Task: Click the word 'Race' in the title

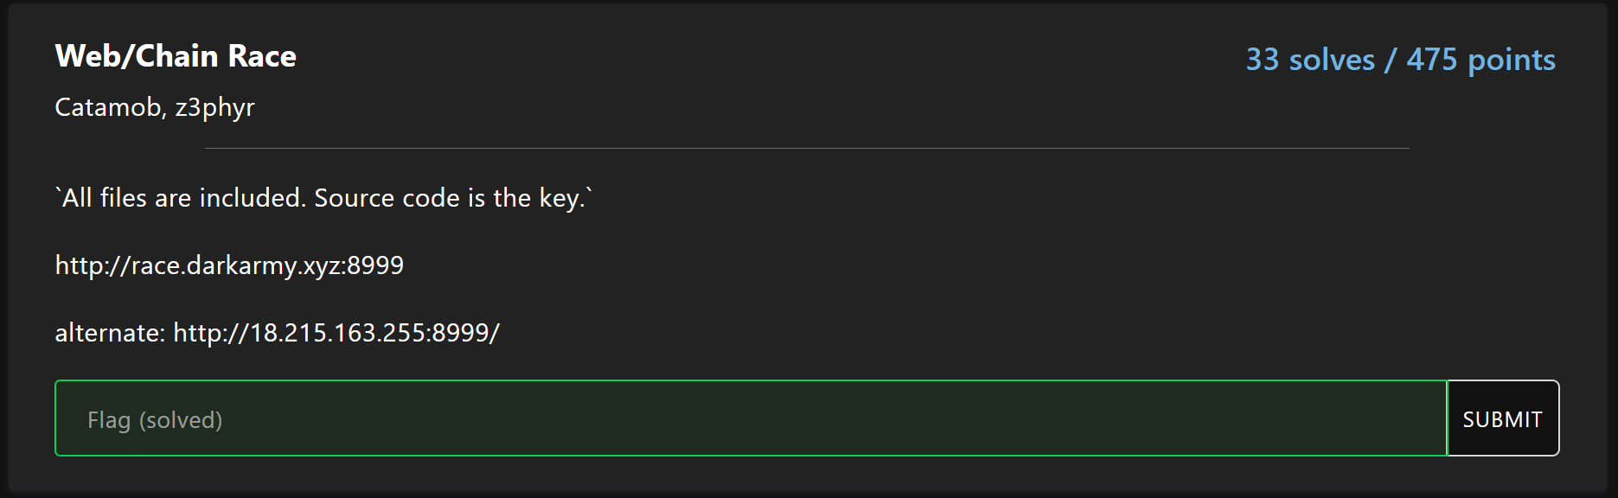Action: tap(262, 56)
